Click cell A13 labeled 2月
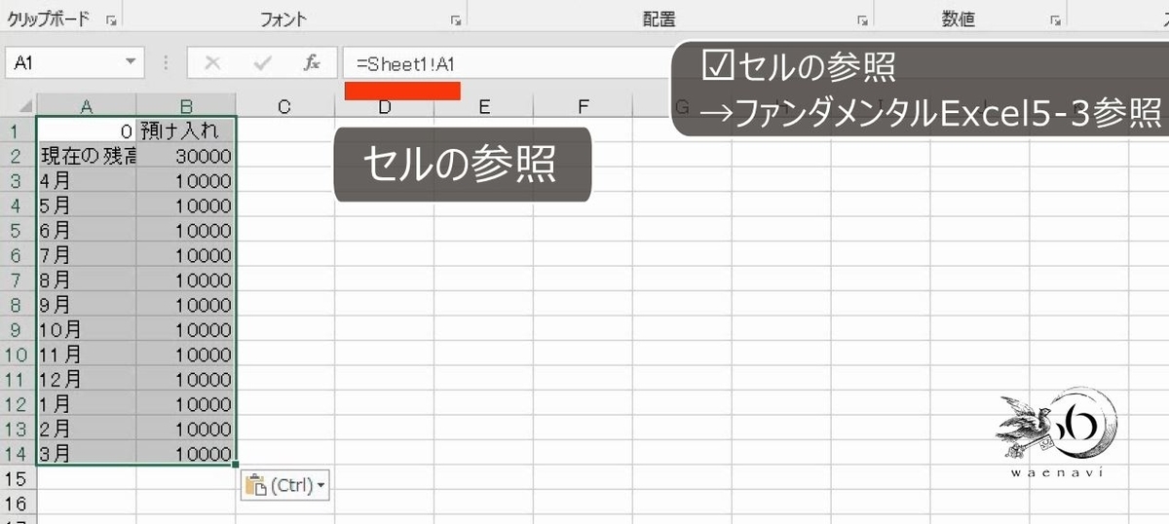Screen dimensions: 1169x524 coord(87,429)
